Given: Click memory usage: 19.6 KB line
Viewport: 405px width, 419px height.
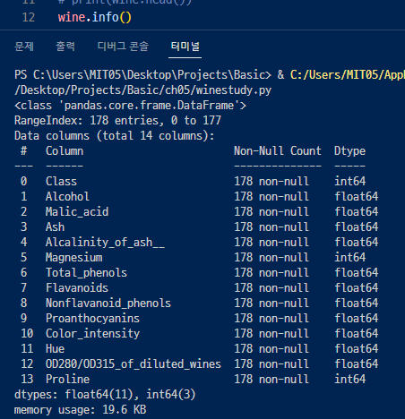Looking at the screenshot, I should pos(80,410).
